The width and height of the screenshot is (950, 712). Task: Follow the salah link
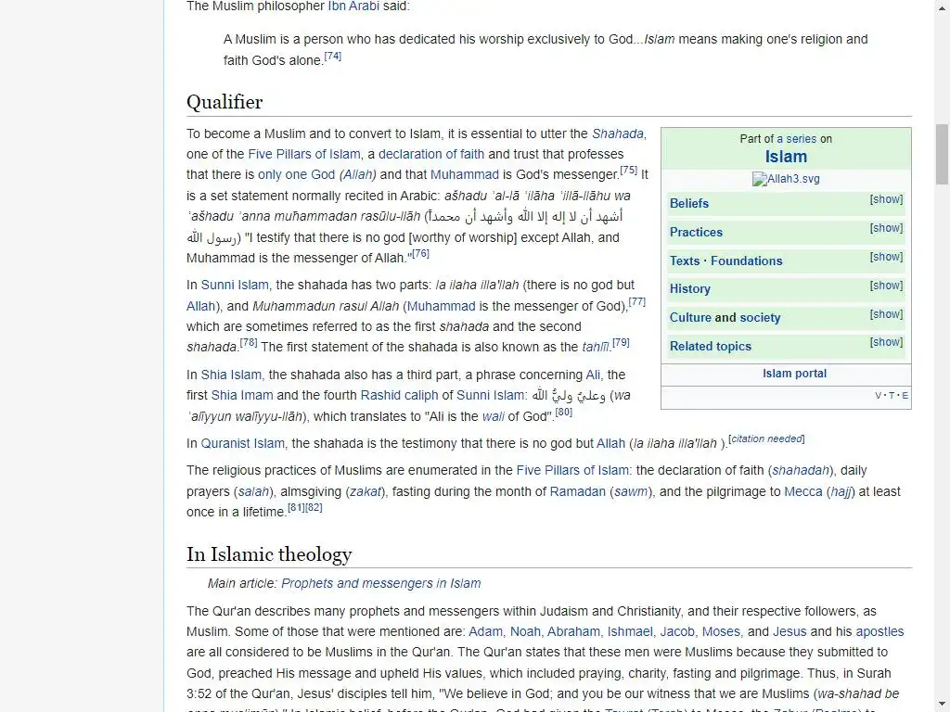coord(253,492)
